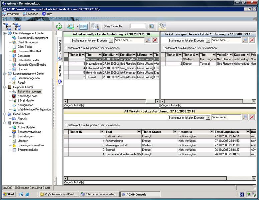Click magnifier search icon in Added recently panel
Image resolution: width=259 pixels, height=200 pixels.
(148, 40)
